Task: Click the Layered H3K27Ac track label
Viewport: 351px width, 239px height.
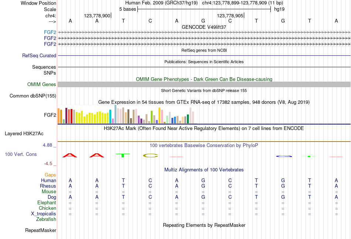Action: click(24, 134)
